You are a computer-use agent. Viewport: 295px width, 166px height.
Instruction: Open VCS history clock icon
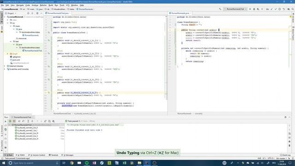tap(280, 9)
